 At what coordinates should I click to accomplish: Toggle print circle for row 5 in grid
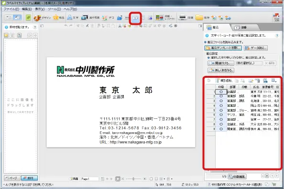point(221,110)
